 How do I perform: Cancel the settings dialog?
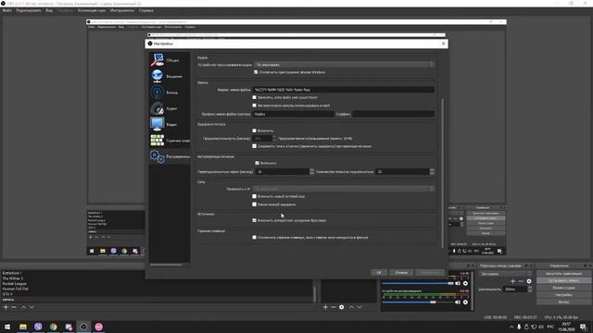401,272
